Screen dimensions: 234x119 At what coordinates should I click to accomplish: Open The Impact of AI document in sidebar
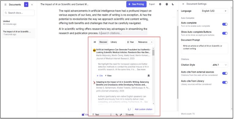(19, 33)
